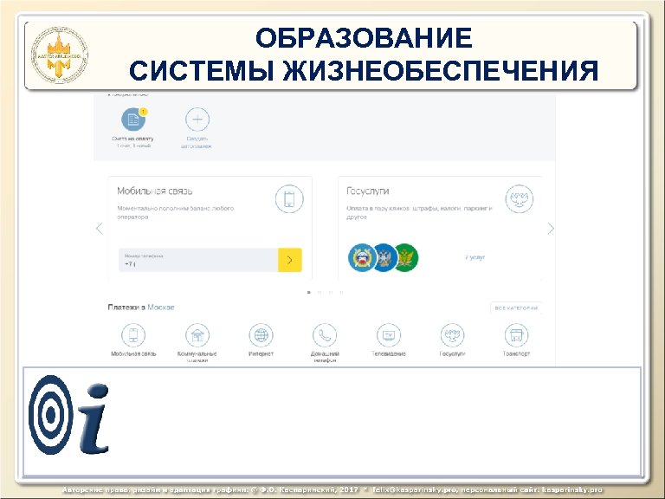The height and width of the screenshot is (499, 665).
Task: Choose Транспорт bus icon
Action: pyautogui.click(x=517, y=335)
